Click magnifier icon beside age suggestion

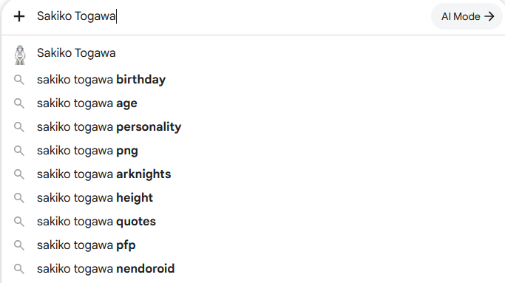[x=19, y=103]
